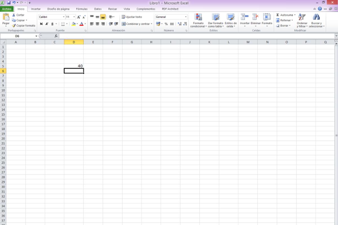Click the green Archivo button
The width and height of the screenshot is (338, 225).
tap(6, 9)
